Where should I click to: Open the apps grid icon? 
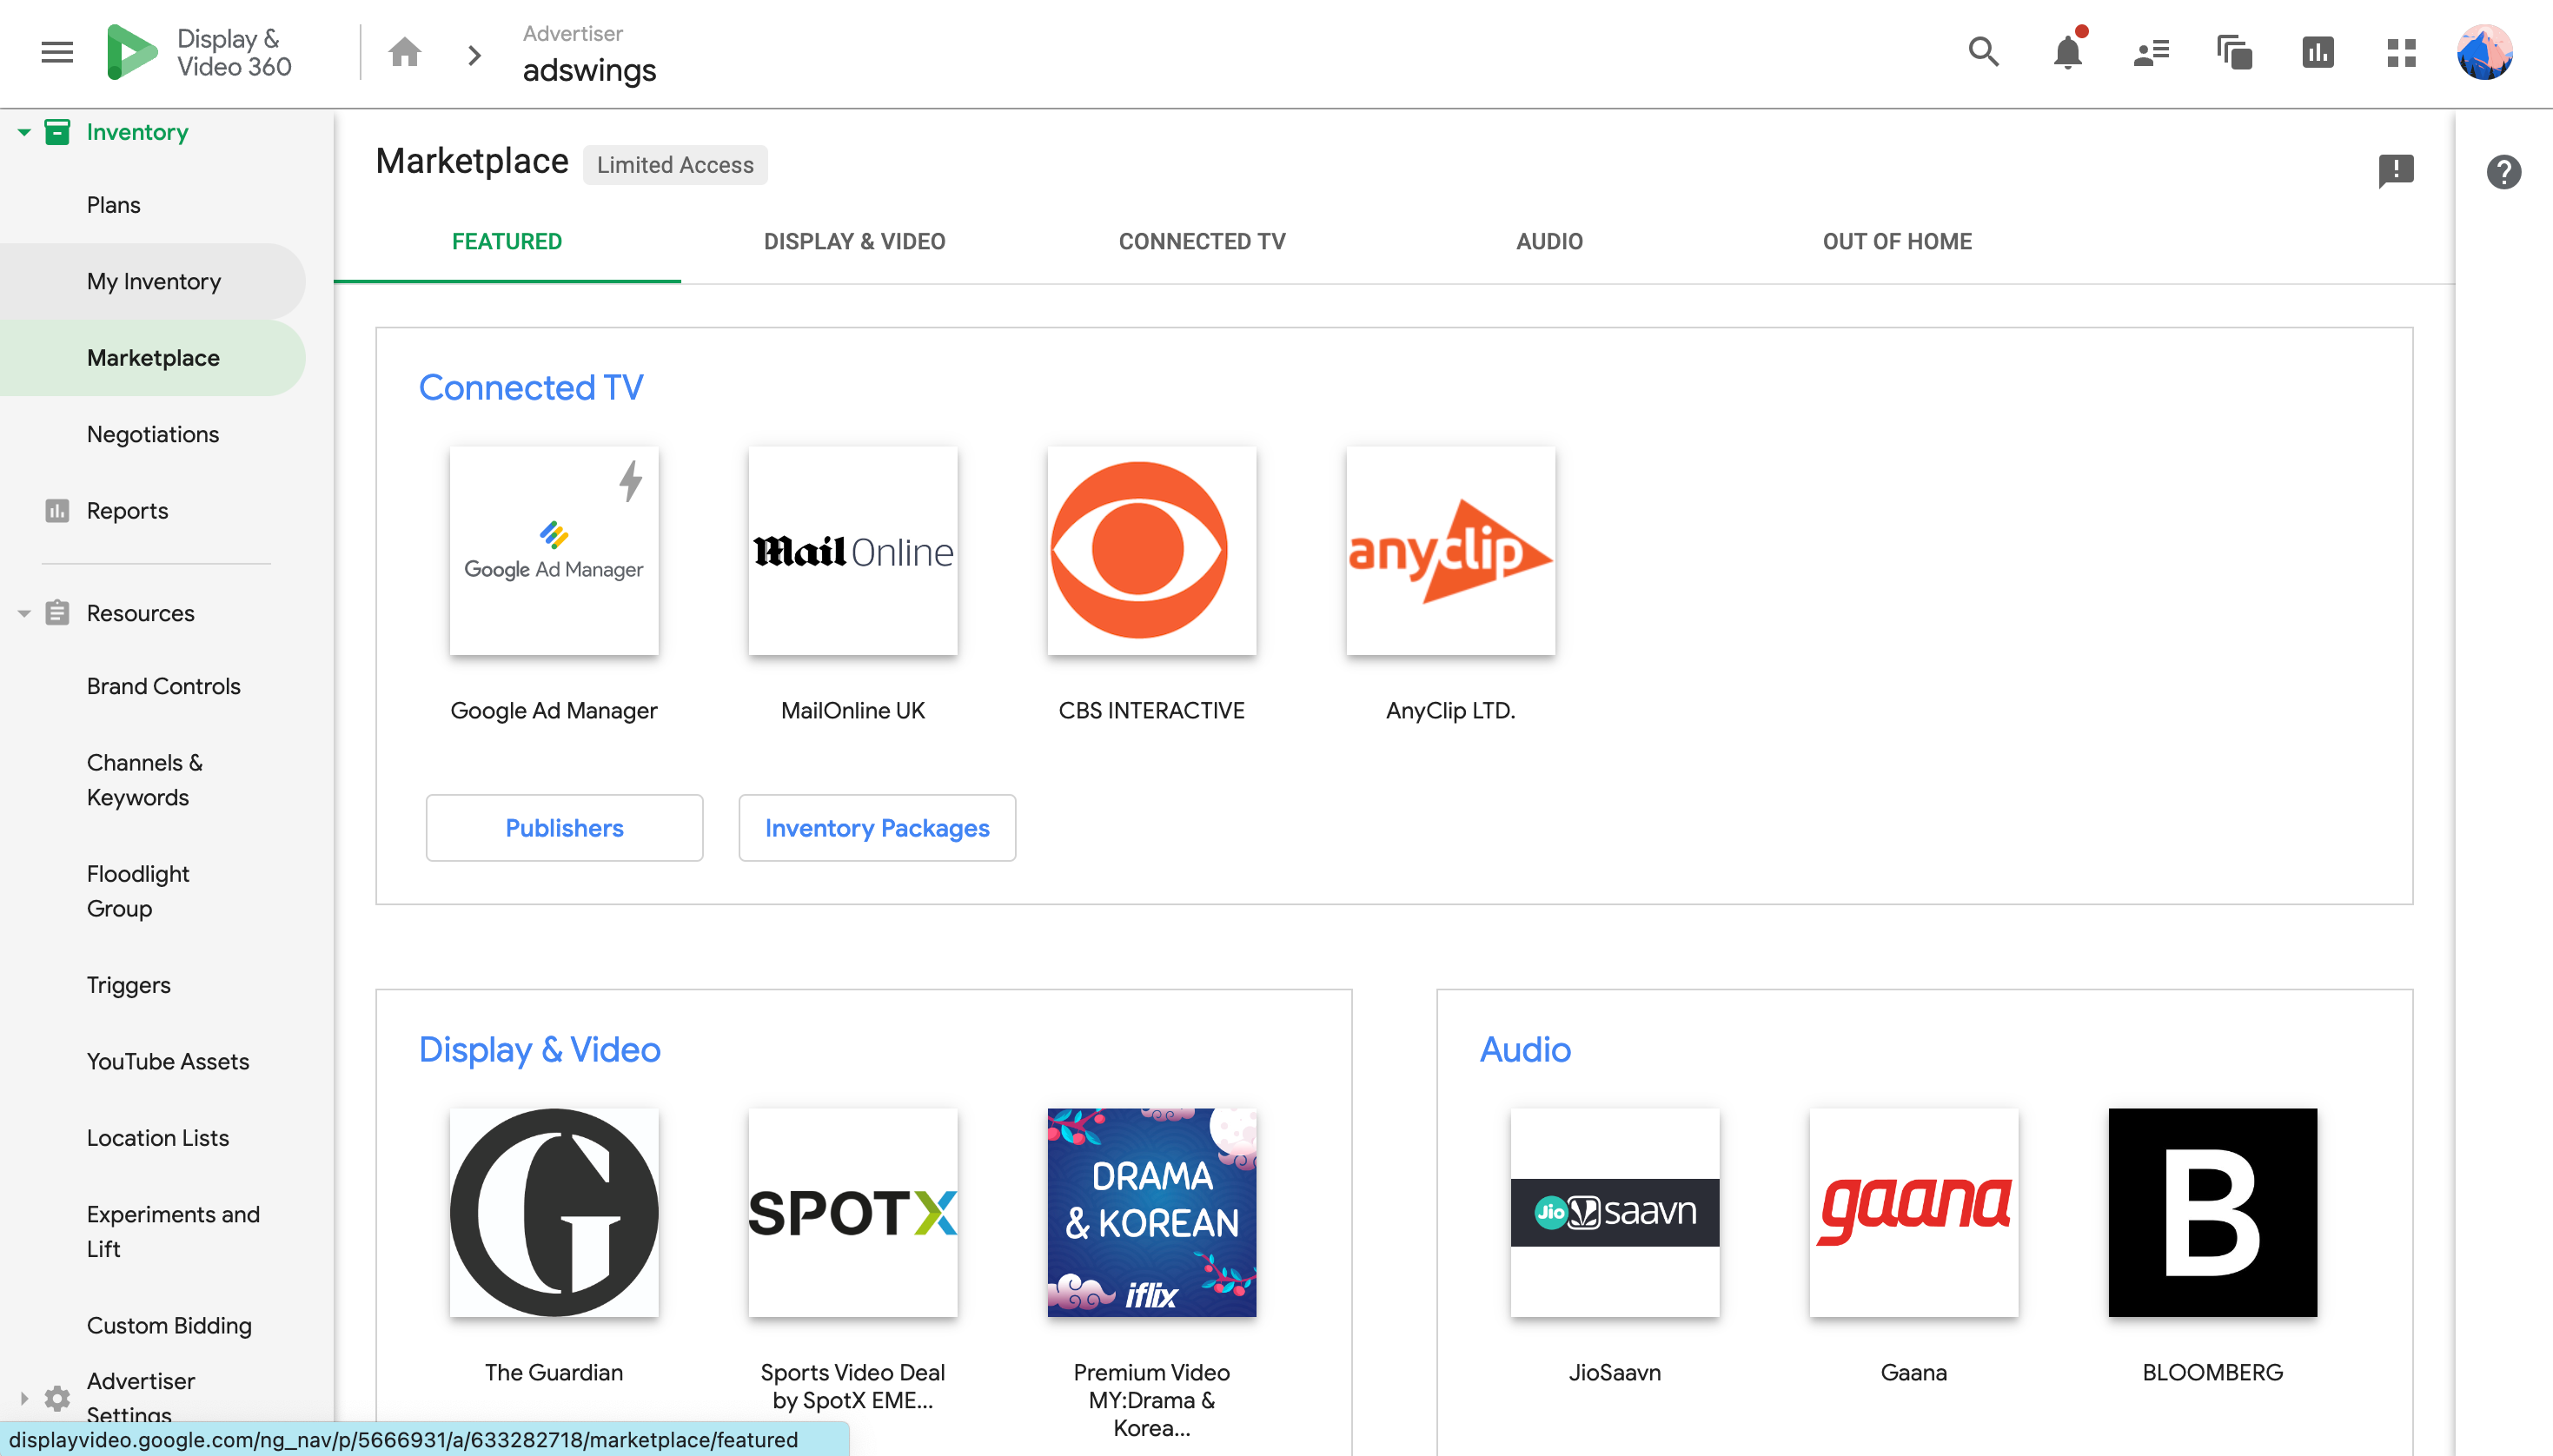click(x=2401, y=52)
